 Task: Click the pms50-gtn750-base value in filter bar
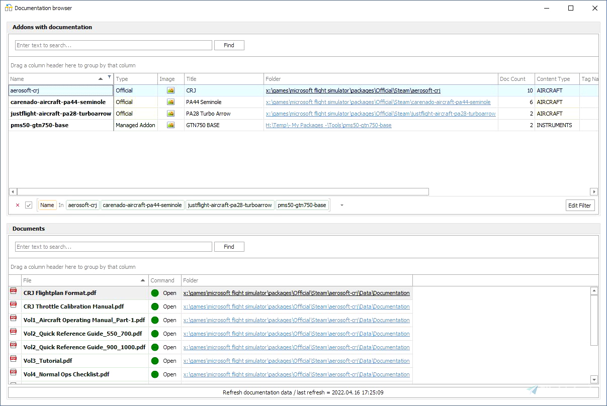coord(302,205)
